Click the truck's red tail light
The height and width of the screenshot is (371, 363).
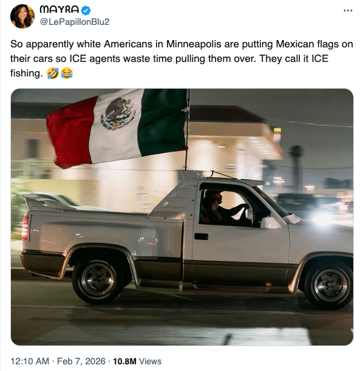[25, 228]
